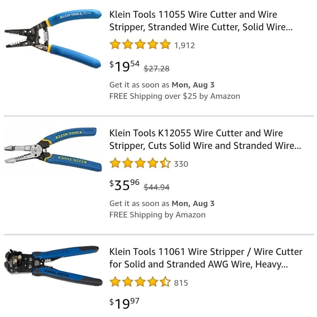The height and width of the screenshot is (317, 317).
Task: Open the Klein Tools 11055 product image
Action: (x=53, y=38)
